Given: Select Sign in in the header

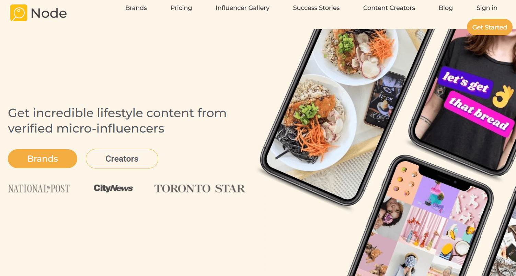Looking at the screenshot, I should pyautogui.click(x=487, y=8).
